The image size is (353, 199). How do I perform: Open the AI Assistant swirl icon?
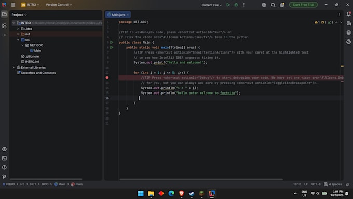tap(264, 5)
